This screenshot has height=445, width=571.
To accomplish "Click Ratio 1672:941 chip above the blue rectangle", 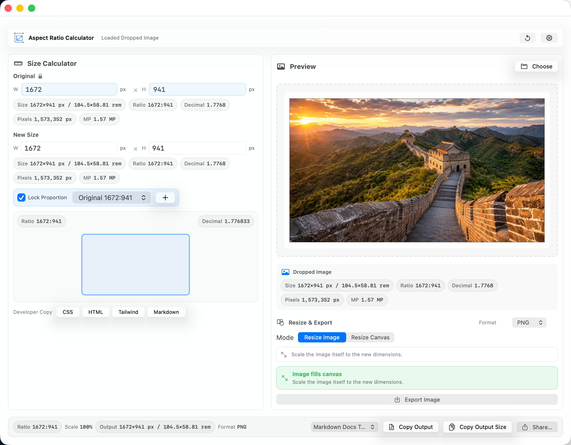I will coord(42,221).
